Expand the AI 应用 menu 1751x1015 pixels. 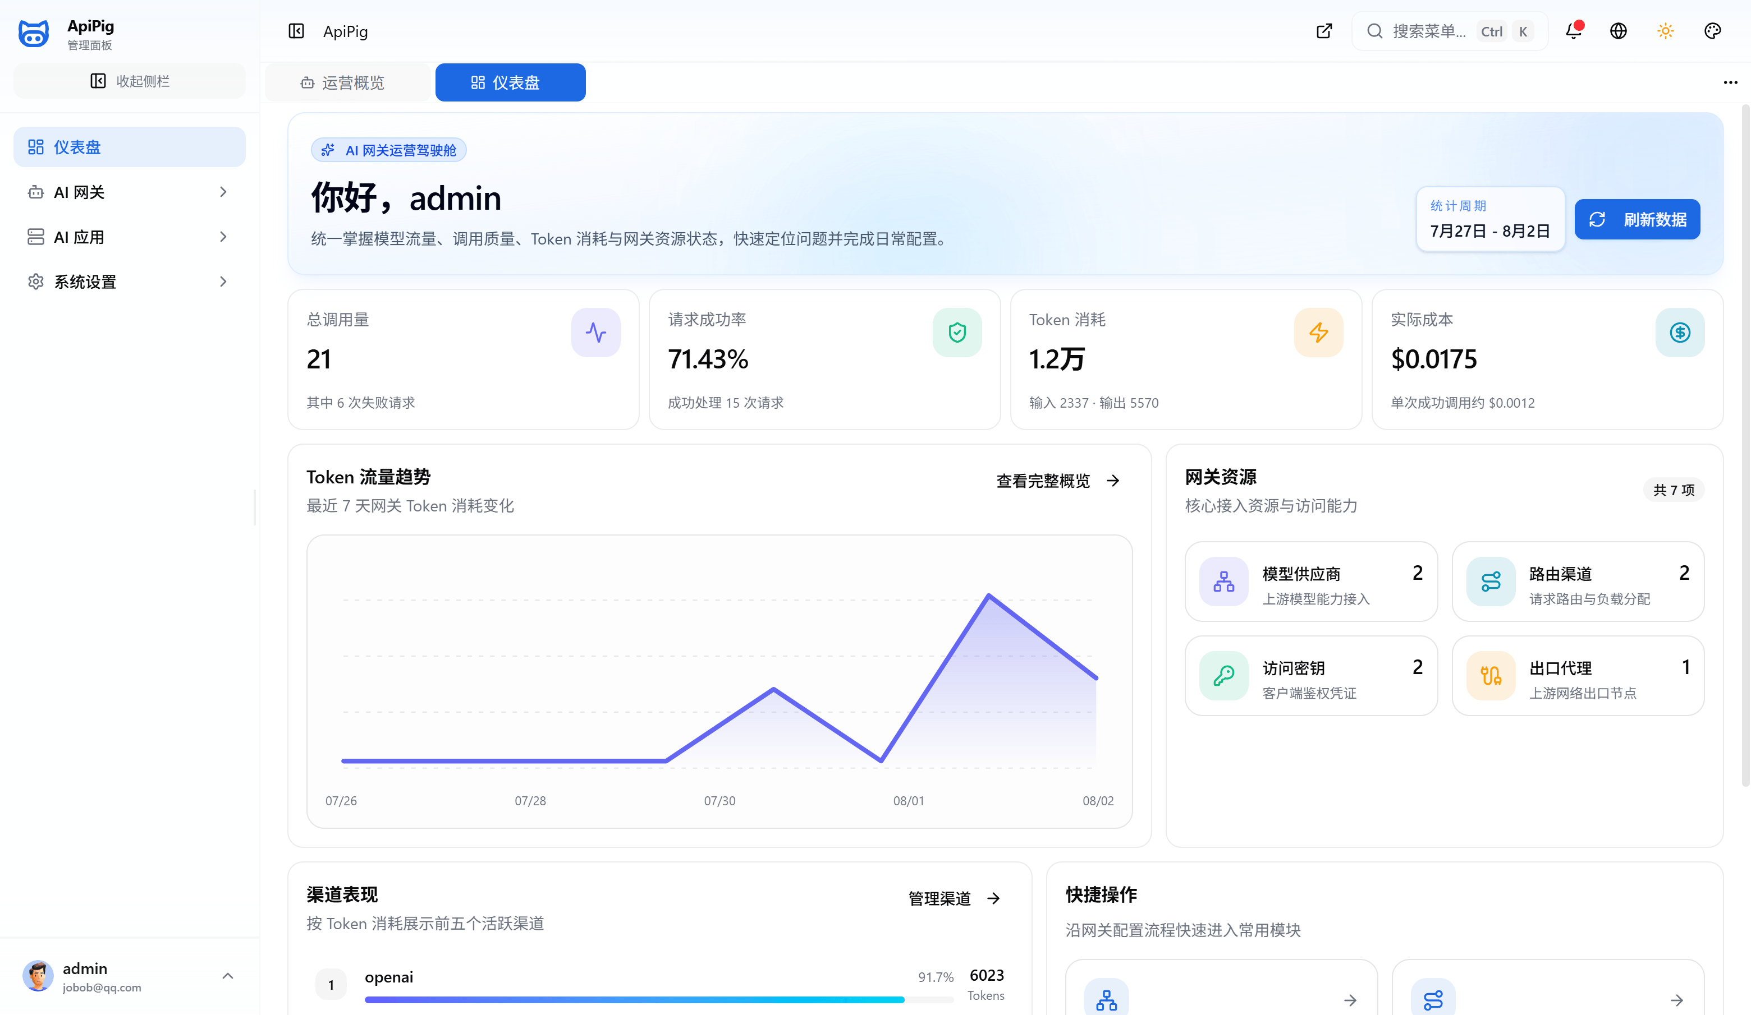point(130,237)
